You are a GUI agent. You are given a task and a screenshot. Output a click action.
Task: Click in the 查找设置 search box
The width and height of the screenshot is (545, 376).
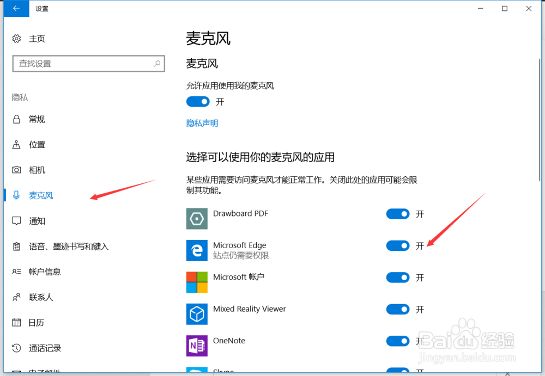(89, 64)
